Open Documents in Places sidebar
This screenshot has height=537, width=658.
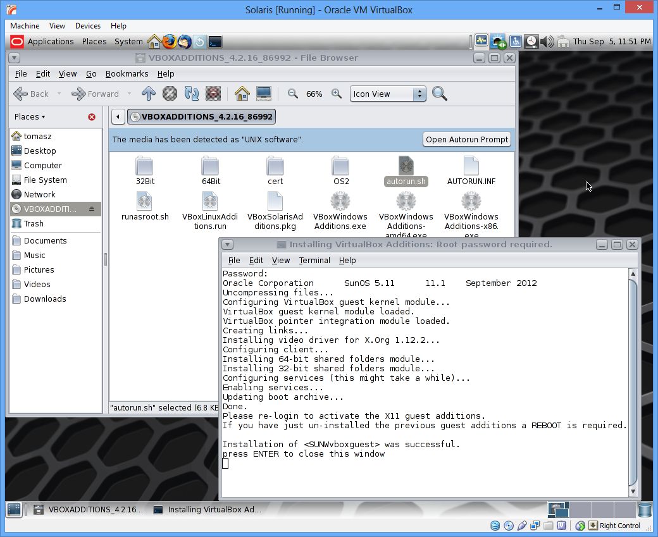tap(45, 241)
